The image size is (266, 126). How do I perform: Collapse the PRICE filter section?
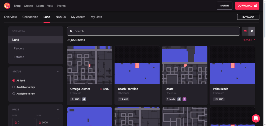(58, 110)
